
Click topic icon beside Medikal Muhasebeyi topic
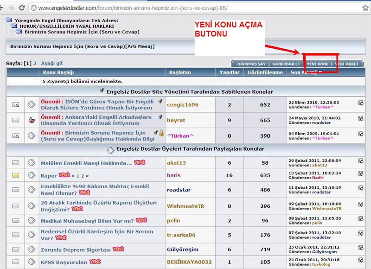(x=32, y=221)
